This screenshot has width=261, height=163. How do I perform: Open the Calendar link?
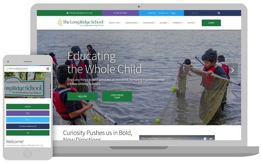click(x=152, y=13)
